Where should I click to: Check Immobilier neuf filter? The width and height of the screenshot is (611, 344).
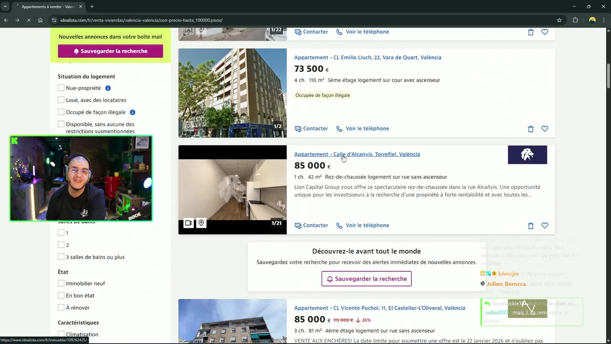tap(61, 283)
